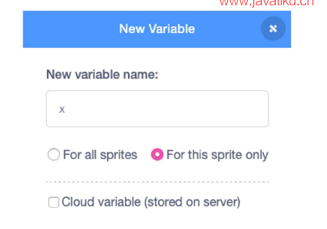
Task: Tick the empty square cloud checkbox
Action: tap(54, 202)
